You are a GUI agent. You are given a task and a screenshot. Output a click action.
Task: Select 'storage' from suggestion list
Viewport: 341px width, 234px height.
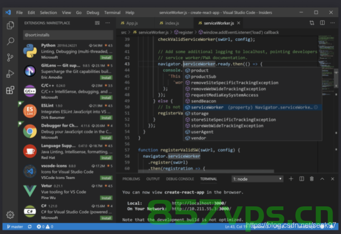[x=252, y=113]
